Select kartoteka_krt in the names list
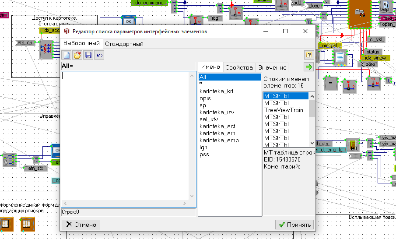 tap(216, 91)
